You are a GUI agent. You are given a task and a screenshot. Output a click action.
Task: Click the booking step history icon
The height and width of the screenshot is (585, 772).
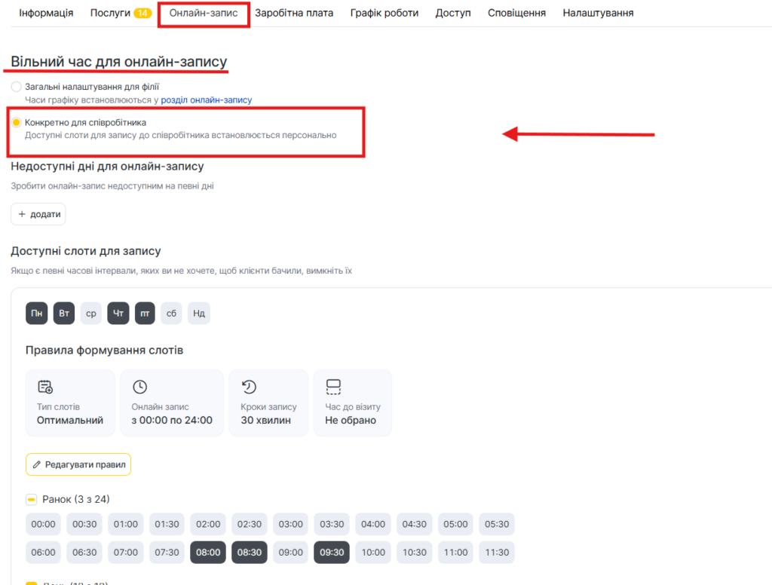249,387
